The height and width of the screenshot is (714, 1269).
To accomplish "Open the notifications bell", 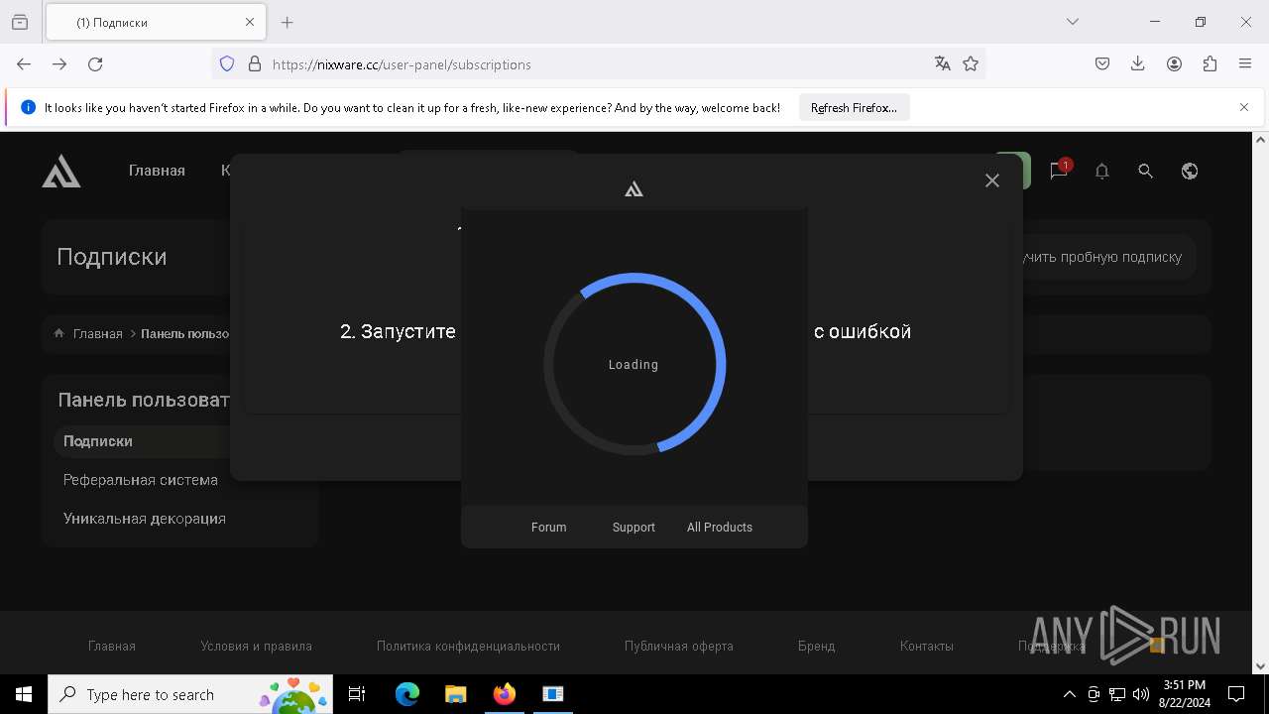I will pyautogui.click(x=1101, y=172).
